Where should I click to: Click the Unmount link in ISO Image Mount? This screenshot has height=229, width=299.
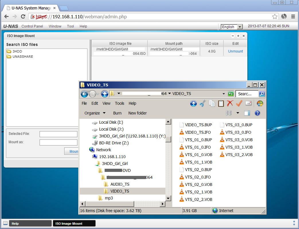pyautogui.click(x=235, y=51)
